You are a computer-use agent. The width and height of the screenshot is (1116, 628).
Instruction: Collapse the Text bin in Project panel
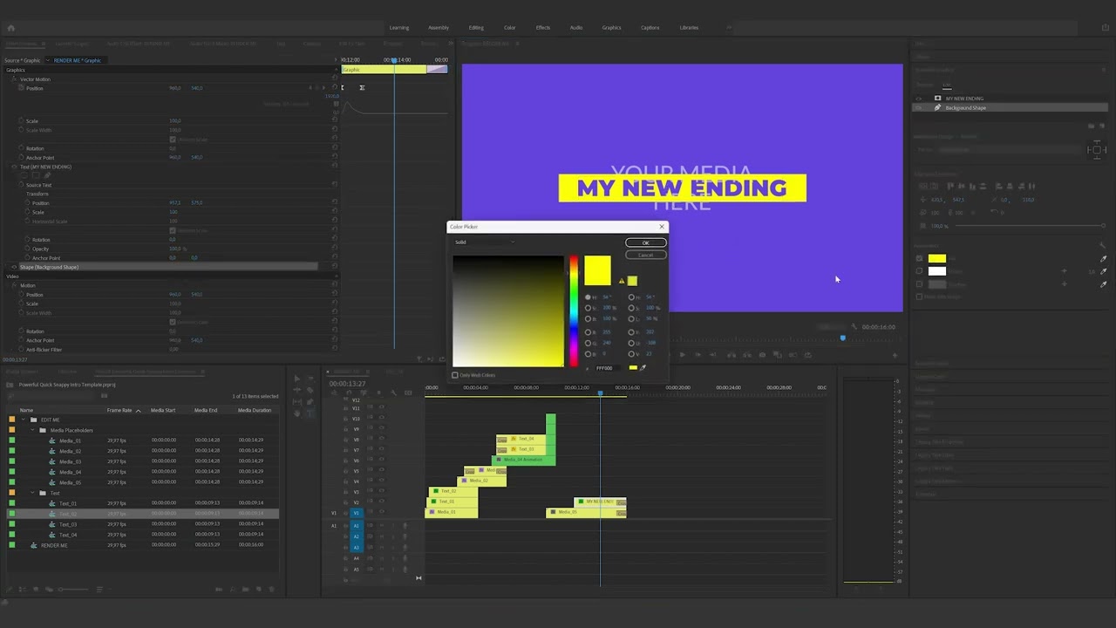33,493
